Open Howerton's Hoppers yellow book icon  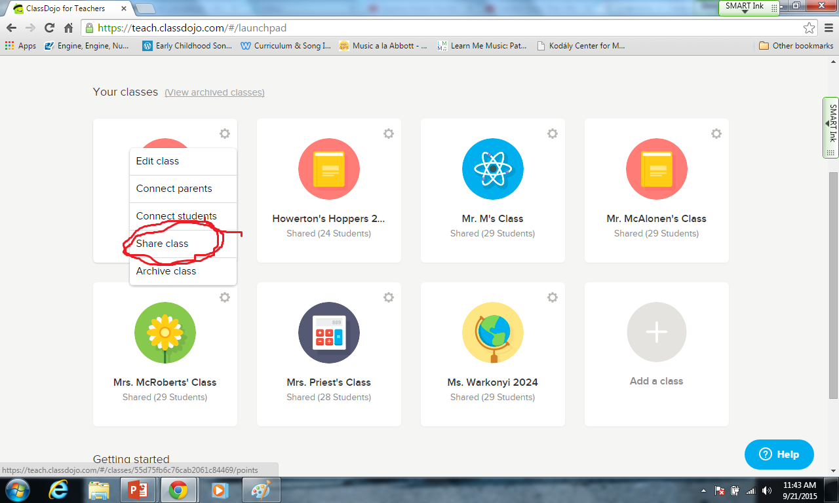coord(329,169)
